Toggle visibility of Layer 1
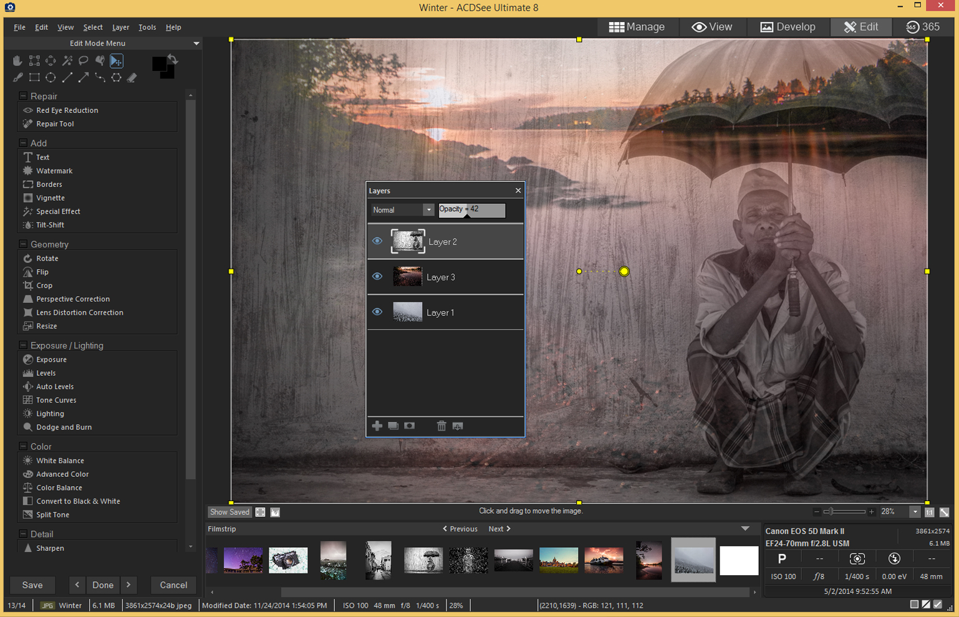 tap(377, 312)
